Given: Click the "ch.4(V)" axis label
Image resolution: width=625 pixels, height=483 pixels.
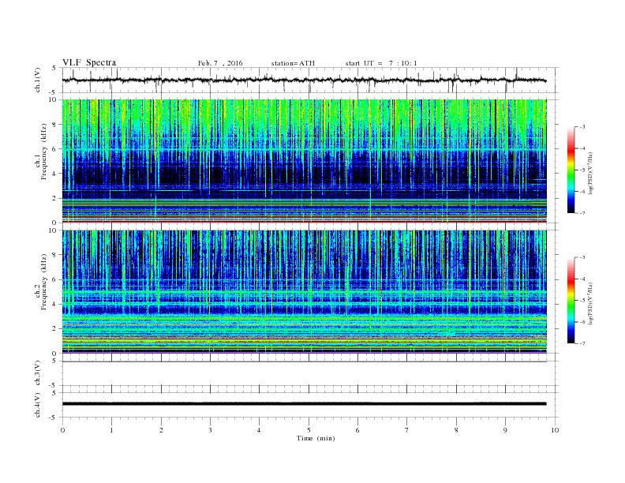Looking at the screenshot, I should click(38, 405).
